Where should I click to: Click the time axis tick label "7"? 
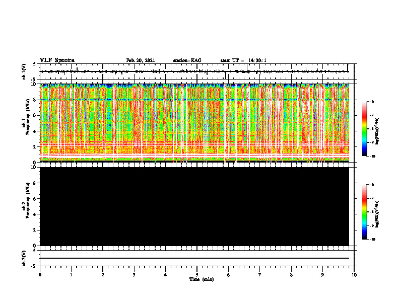tap(260, 275)
